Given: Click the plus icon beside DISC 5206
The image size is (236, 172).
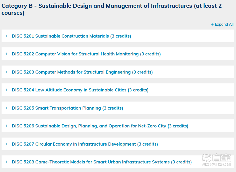Looking at the screenshot, I should pos(7,126).
